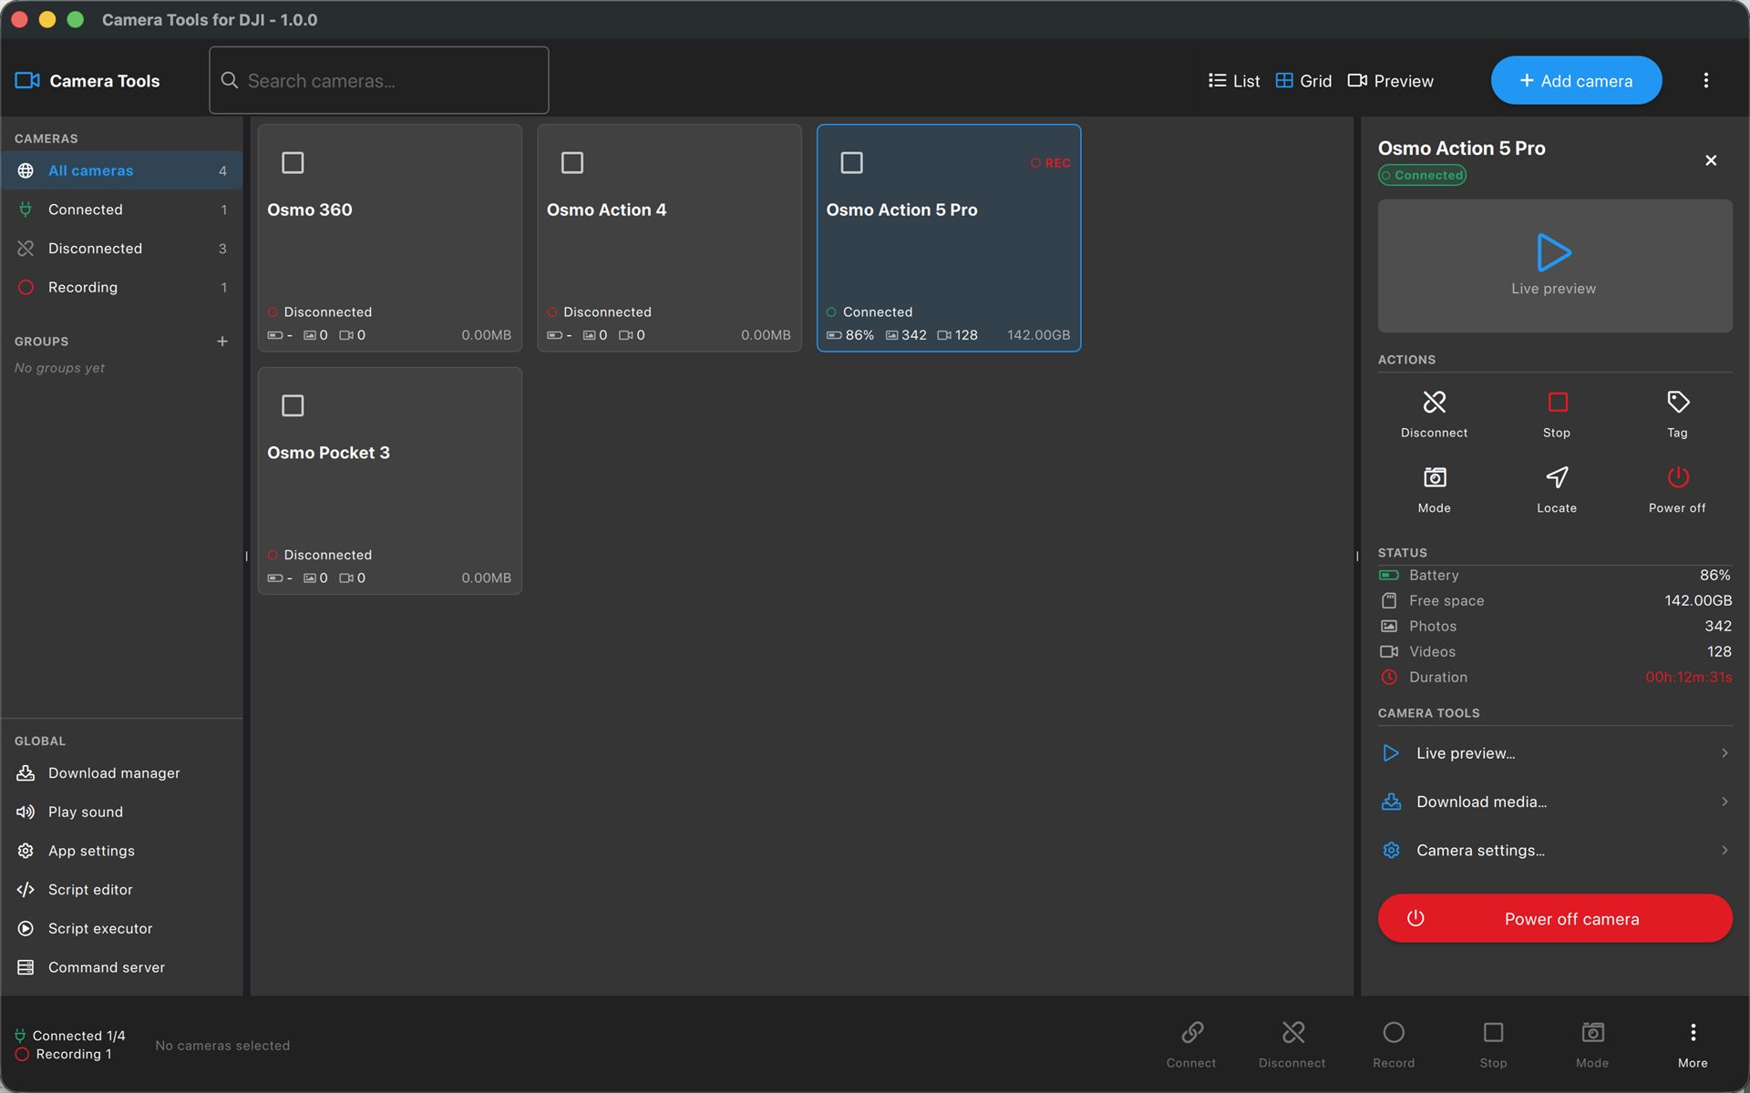The height and width of the screenshot is (1093, 1750).
Task: Click the Battery 86% status row value
Action: pyautogui.click(x=1714, y=575)
